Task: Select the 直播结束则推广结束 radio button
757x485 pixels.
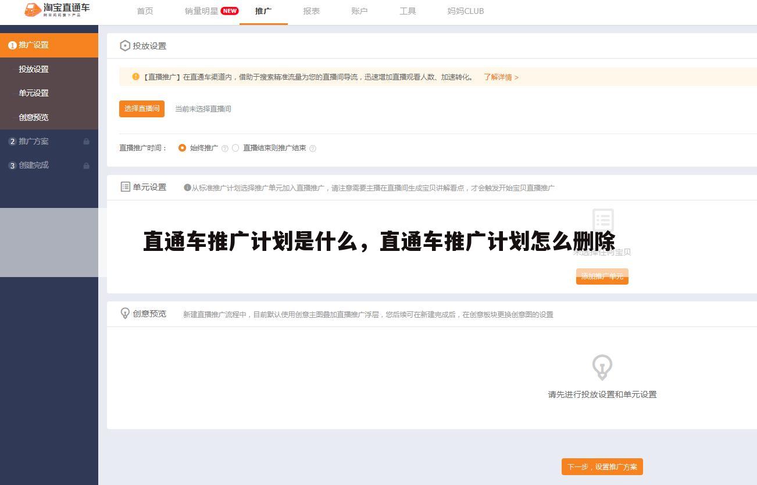Action: tap(235, 148)
